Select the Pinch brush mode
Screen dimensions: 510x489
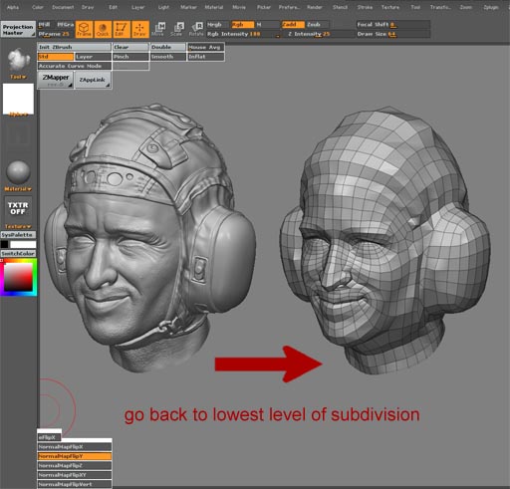pyautogui.click(x=130, y=57)
